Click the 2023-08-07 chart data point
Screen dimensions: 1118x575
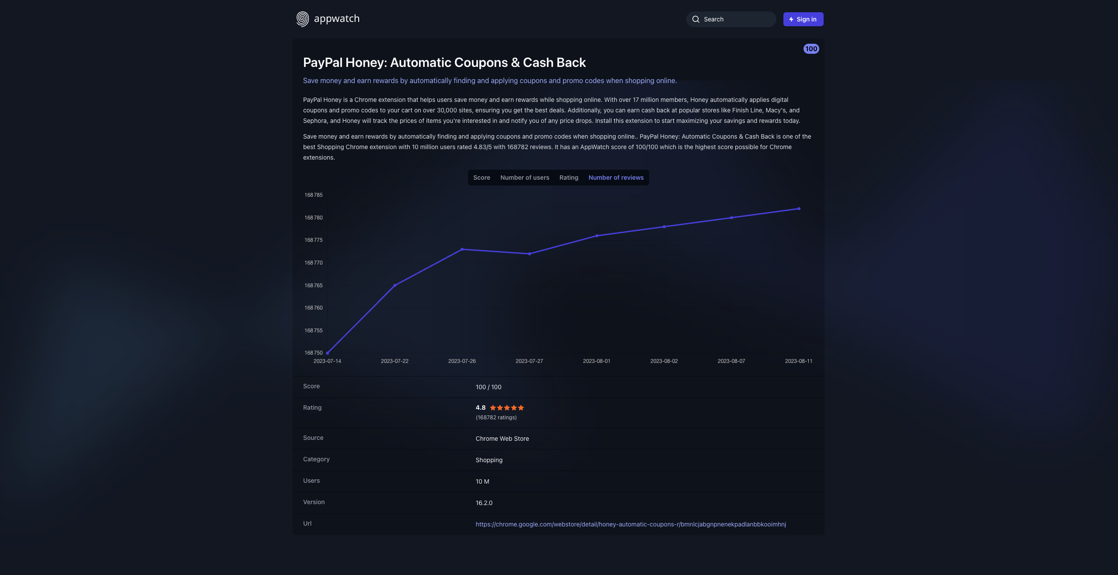click(x=732, y=218)
